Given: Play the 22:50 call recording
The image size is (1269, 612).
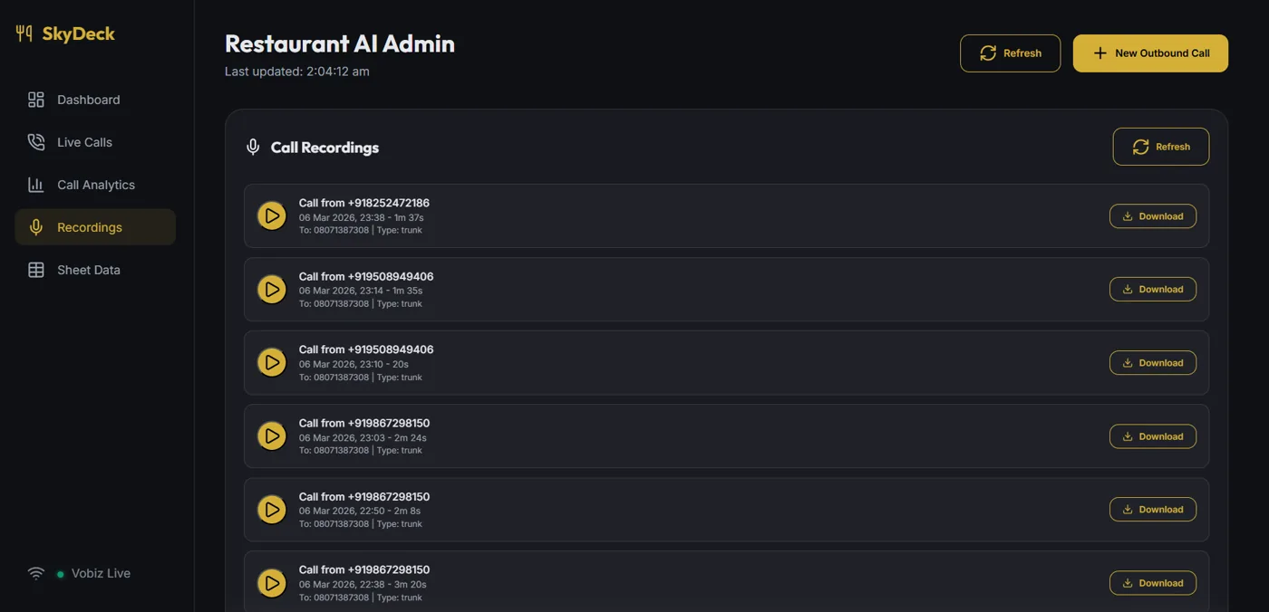Looking at the screenshot, I should point(272,510).
